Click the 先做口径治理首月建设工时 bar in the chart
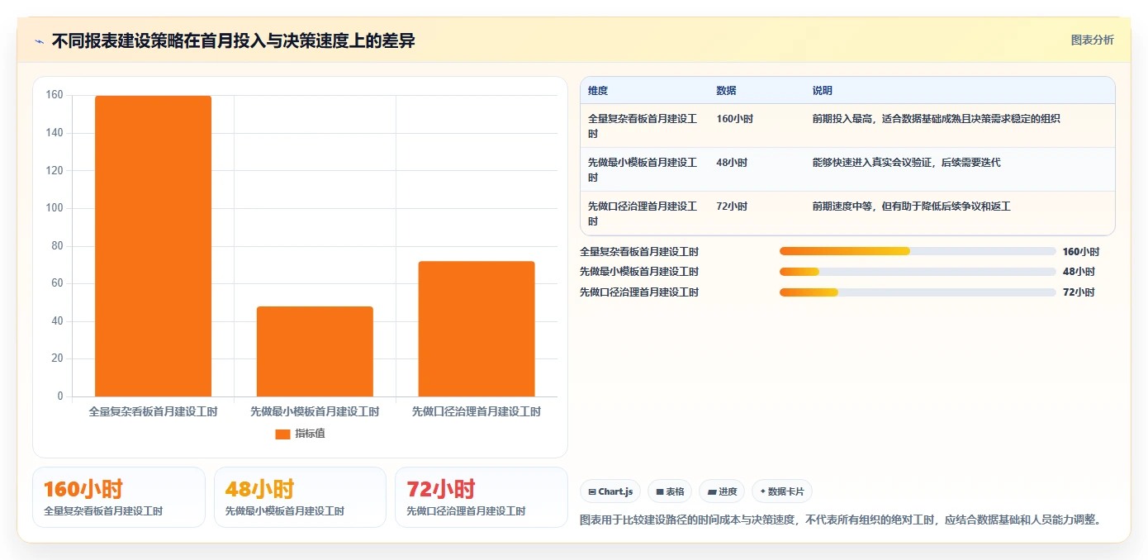The image size is (1148, 560). coord(477,329)
